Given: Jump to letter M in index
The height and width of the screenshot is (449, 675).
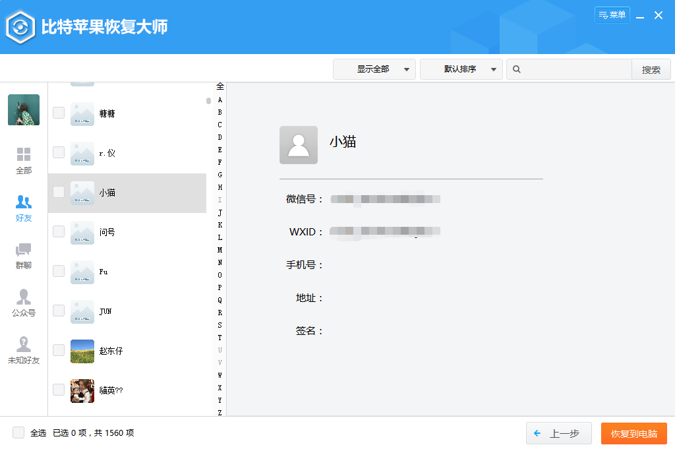Looking at the screenshot, I should (x=220, y=250).
